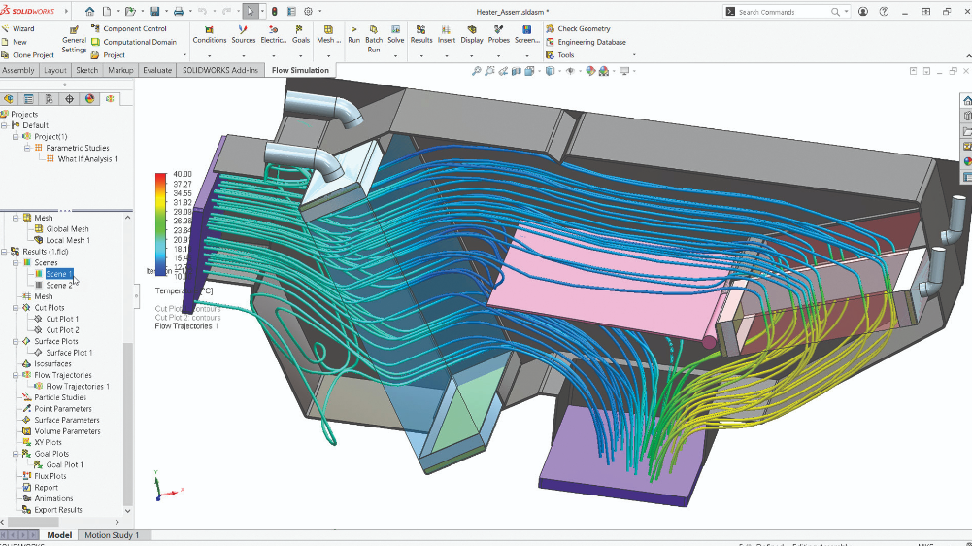
Task: Click the Display tool
Action: tap(472, 35)
